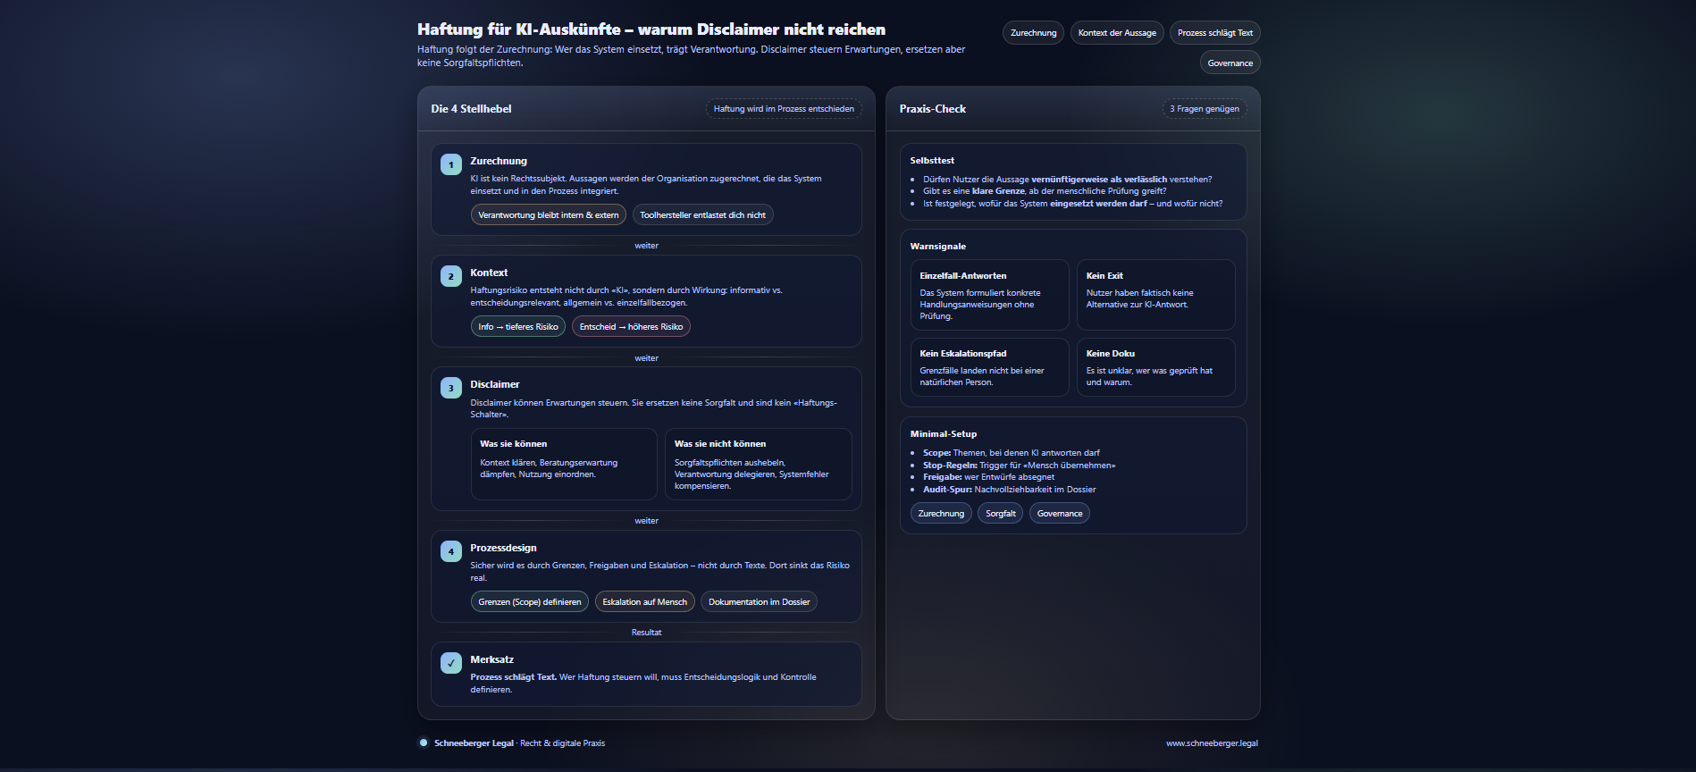This screenshot has height=772, width=1696.
Task: Click the Governance chip under Minimal-Setup
Action: pos(1060,514)
